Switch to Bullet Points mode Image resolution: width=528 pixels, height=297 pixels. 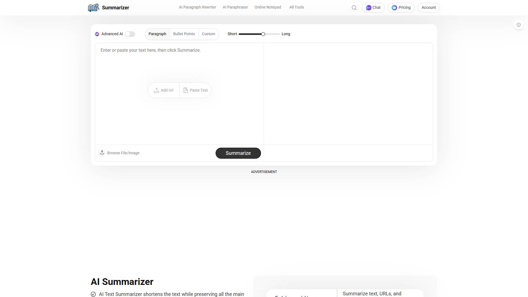pyautogui.click(x=184, y=34)
